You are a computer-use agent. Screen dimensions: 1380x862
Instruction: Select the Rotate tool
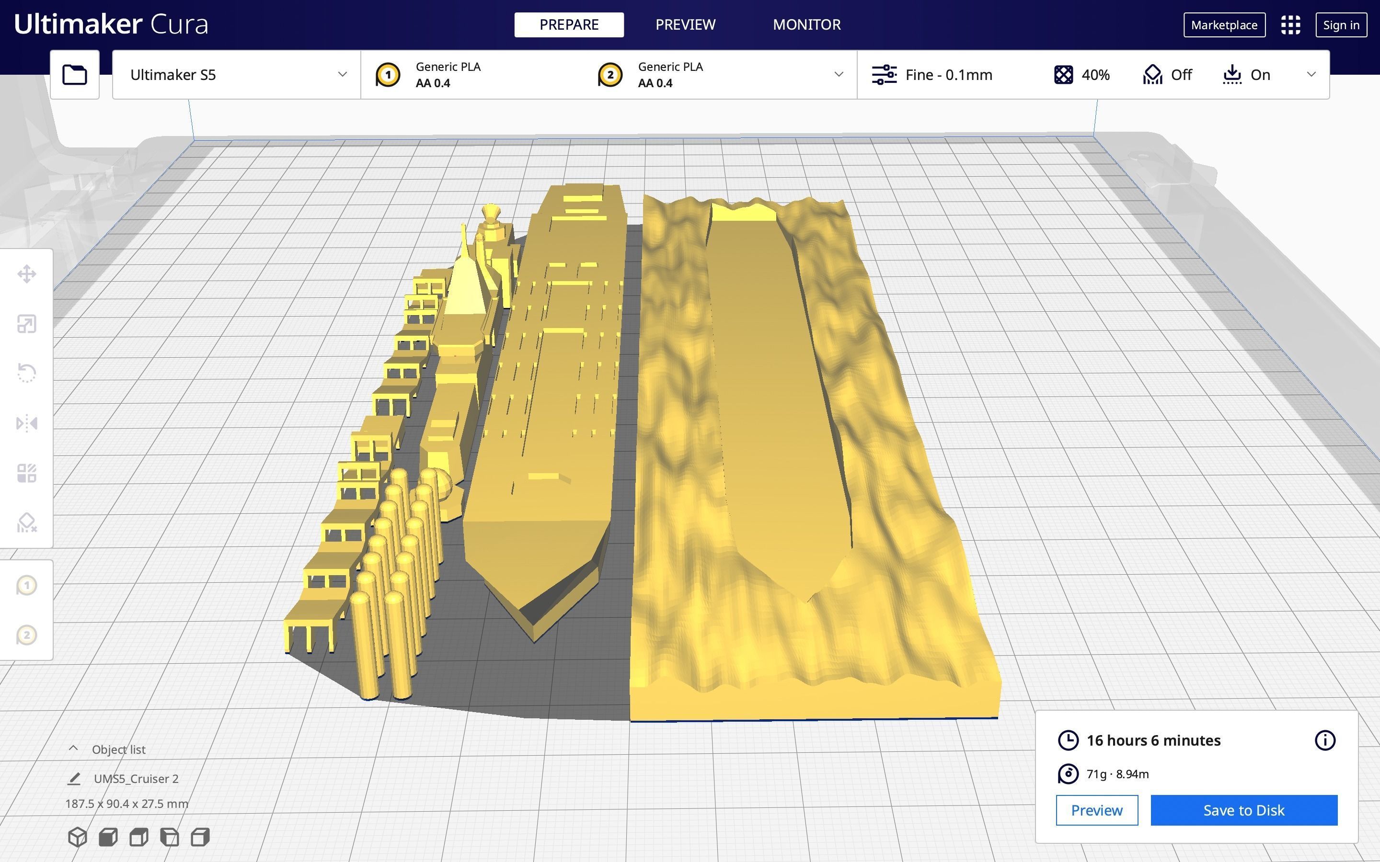[x=26, y=374]
